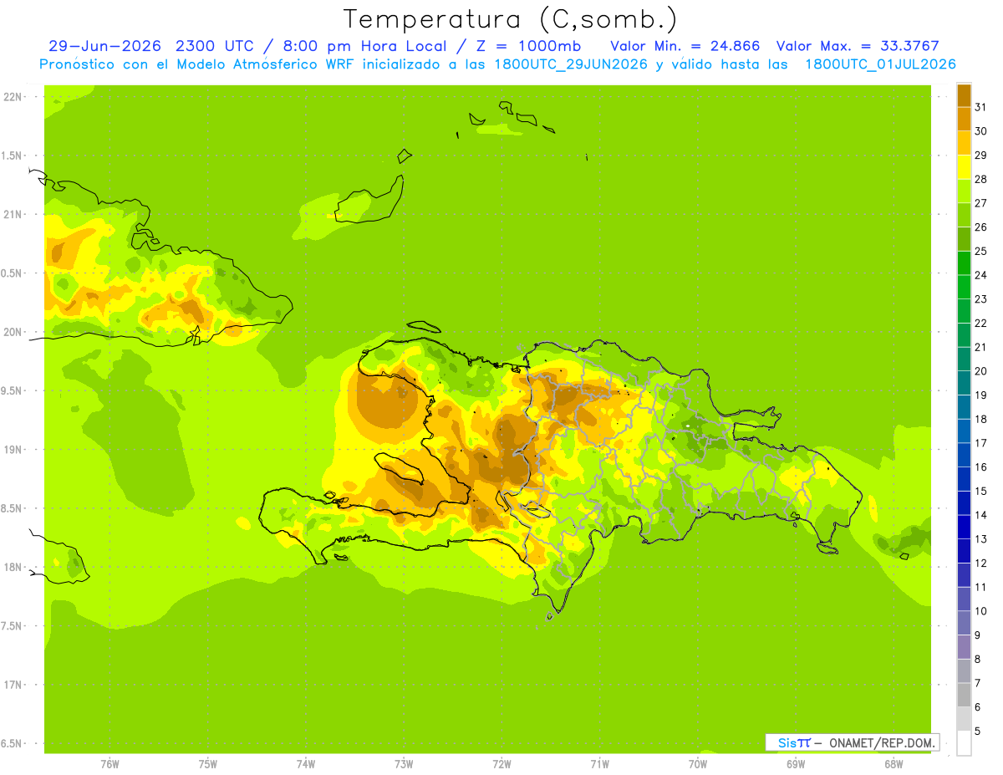Image resolution: width=1003 pixels, height=775 pixels.
Task: Click the colorbar swatch above the 31 label
Action: point(964,95)
